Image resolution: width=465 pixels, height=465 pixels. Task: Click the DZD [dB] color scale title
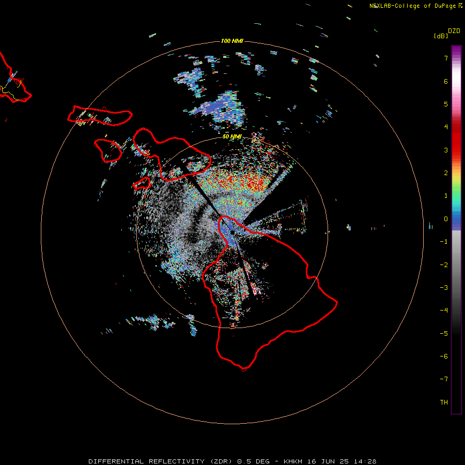[447, 33]
